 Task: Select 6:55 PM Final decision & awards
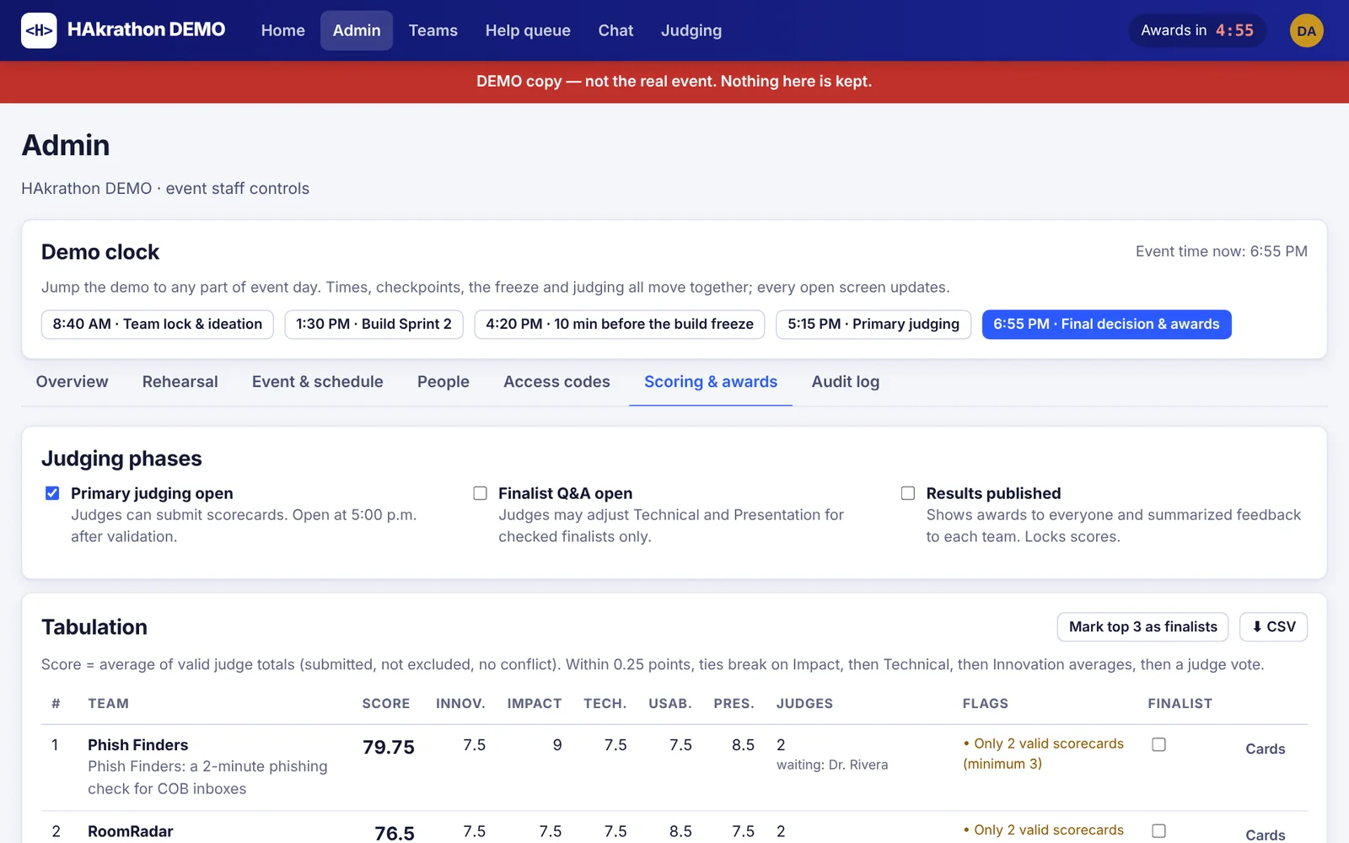(x=1106, y=325)
